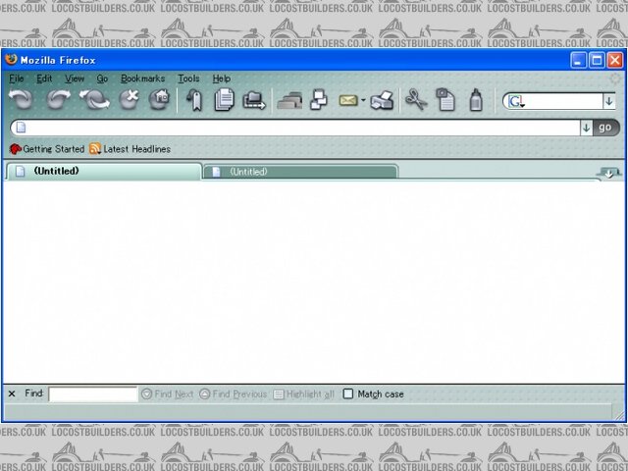The height and width of the screenshot is (471, 628).
Task: Open the dropdown arrow beside Mail icon
Action: pyautogui.click(x=363, y=101)
